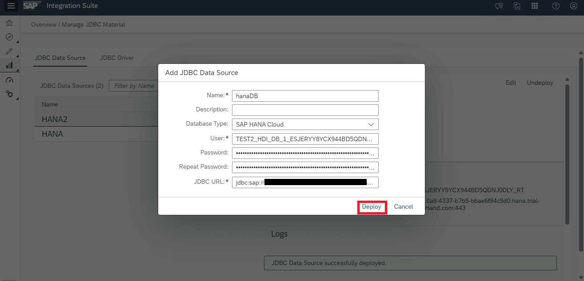Cancel the Add JDBC Data Source dialog
Image resolution: width=584 pixels, height=281 pixels.
tap(403, 207)
